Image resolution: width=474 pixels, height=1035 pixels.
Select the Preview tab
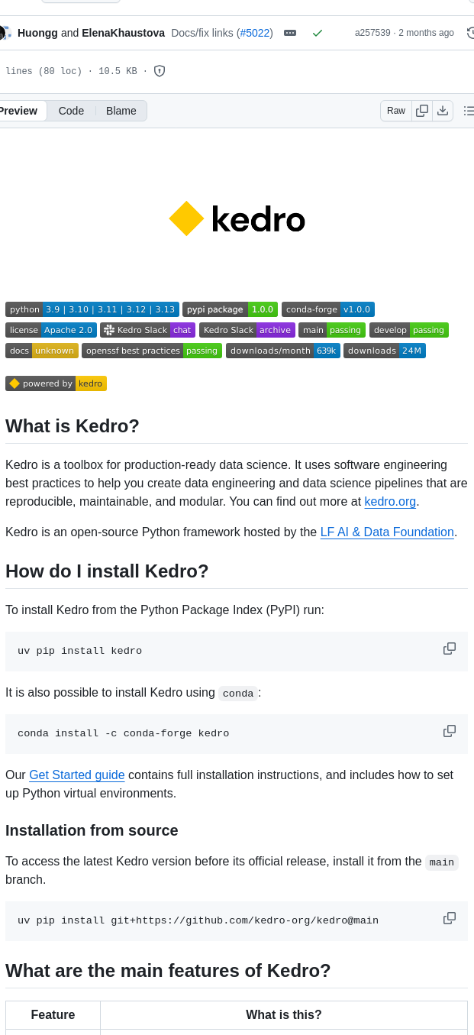17,111
